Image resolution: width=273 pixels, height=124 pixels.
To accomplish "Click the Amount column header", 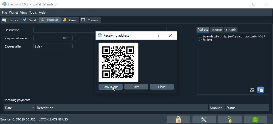I will click(217, 108).
